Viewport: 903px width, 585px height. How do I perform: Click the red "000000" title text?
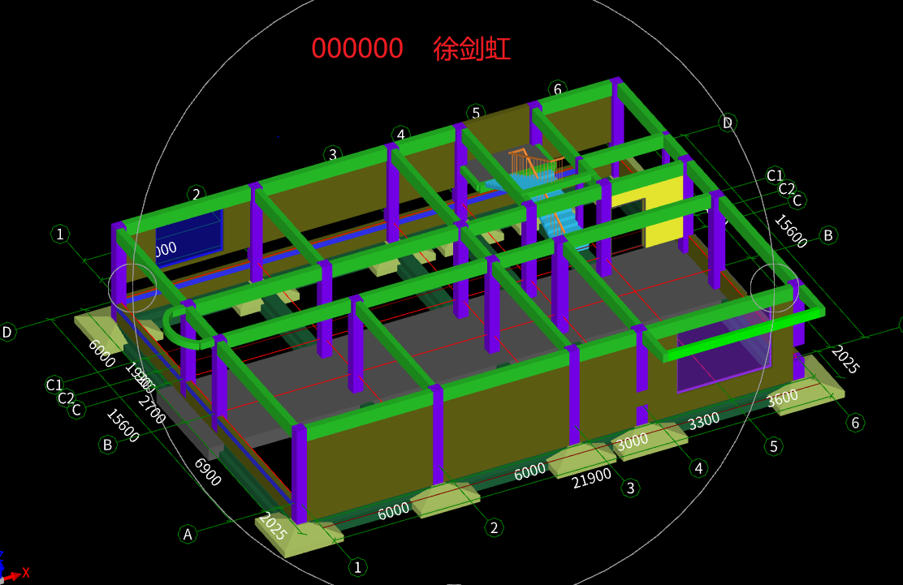pos(357,49)
